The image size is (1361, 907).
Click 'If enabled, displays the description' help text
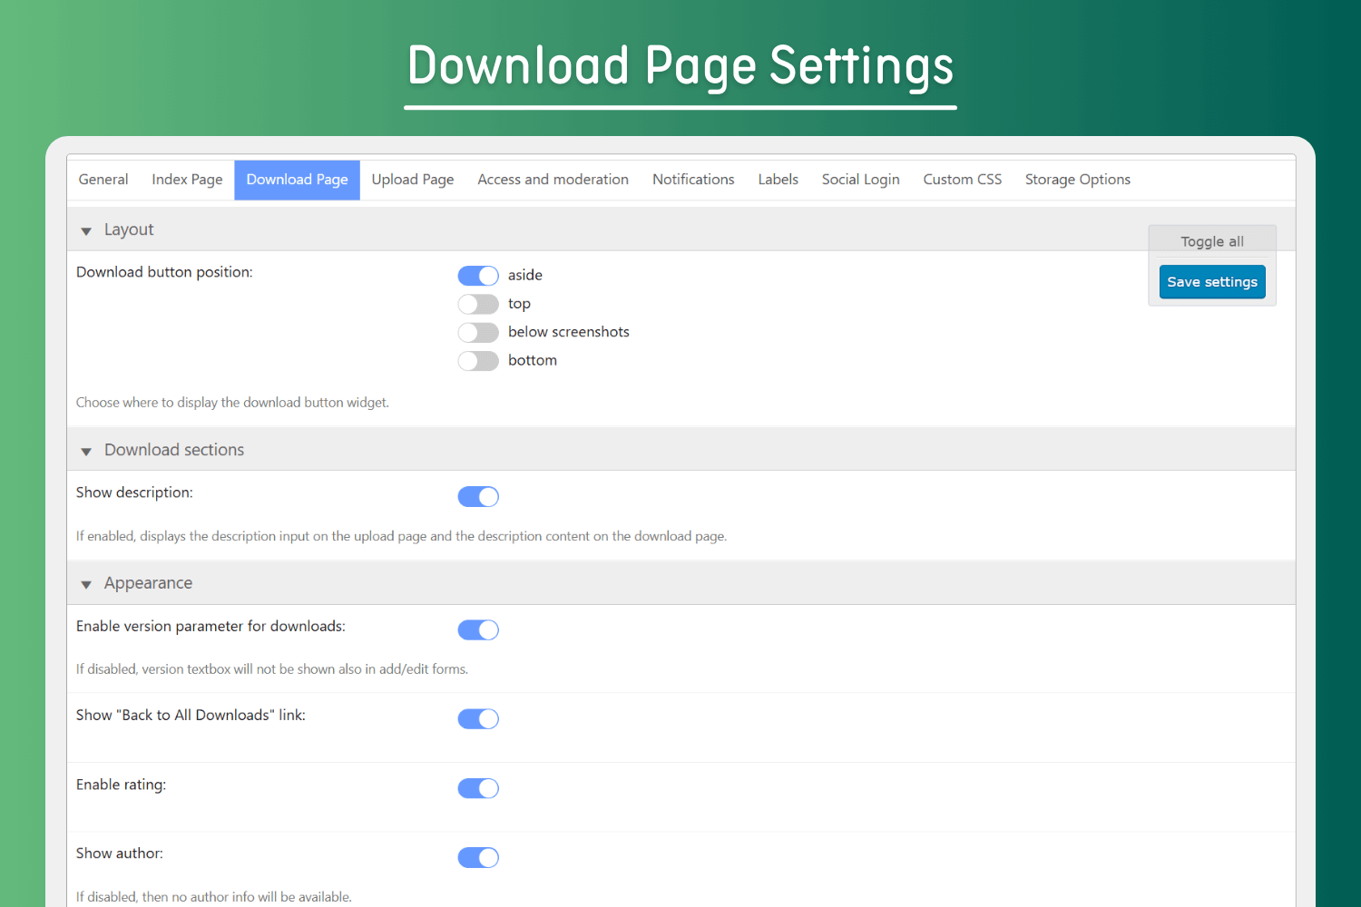pyautogui.click(x=401, y=536)
